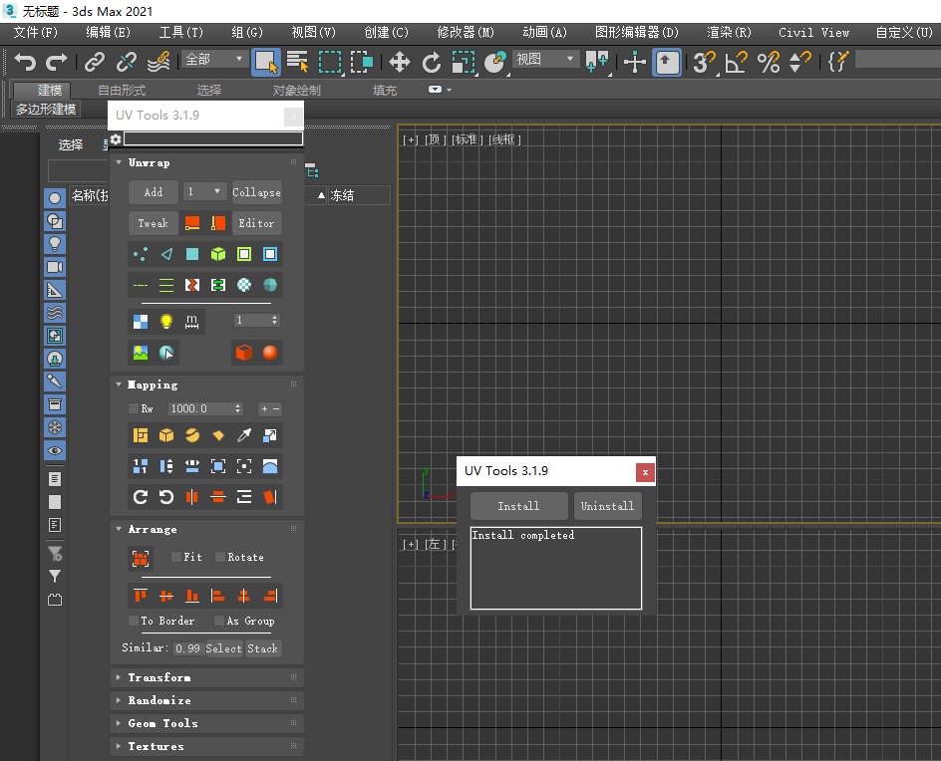Display lights filter in scene explorer
The height and width of the screenshot is (761, 941).
[55, 244]
